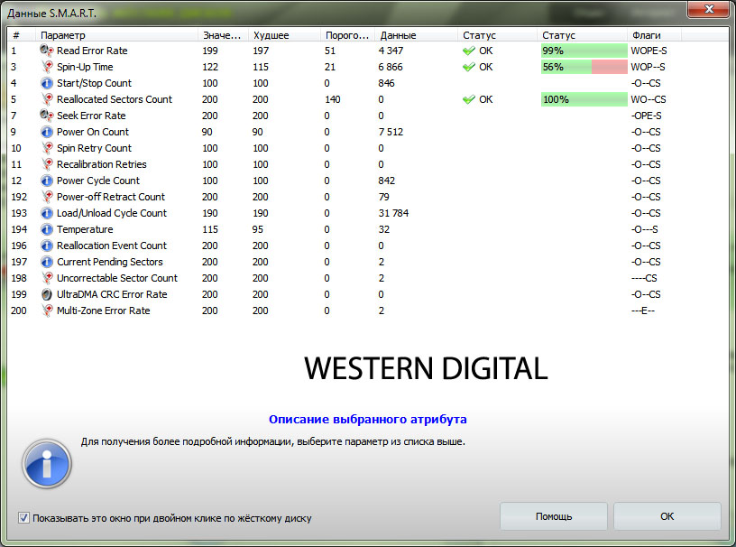Select the Uncorrectable Sector Count parameter
736x547 pixels.
[117, 278]
